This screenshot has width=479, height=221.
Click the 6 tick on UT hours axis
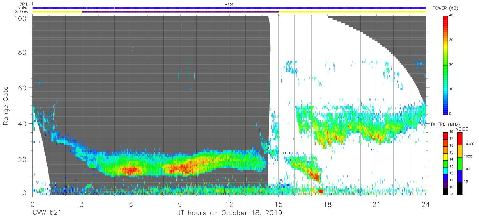[131, 203]
